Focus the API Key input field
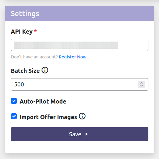Screen dimensions: 159x159 click(x=80, y=45)
